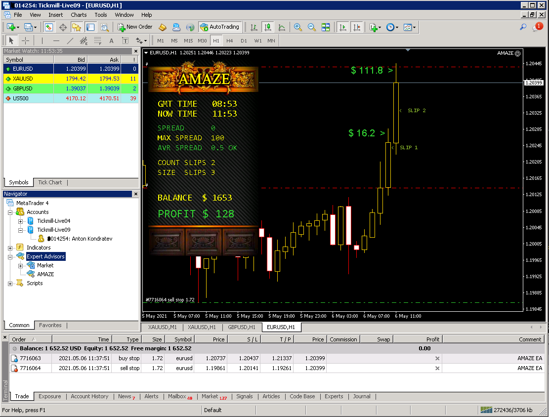Screen dimensions: 549x417
Task: Select the Text Label tool
Action: [125, 41]
